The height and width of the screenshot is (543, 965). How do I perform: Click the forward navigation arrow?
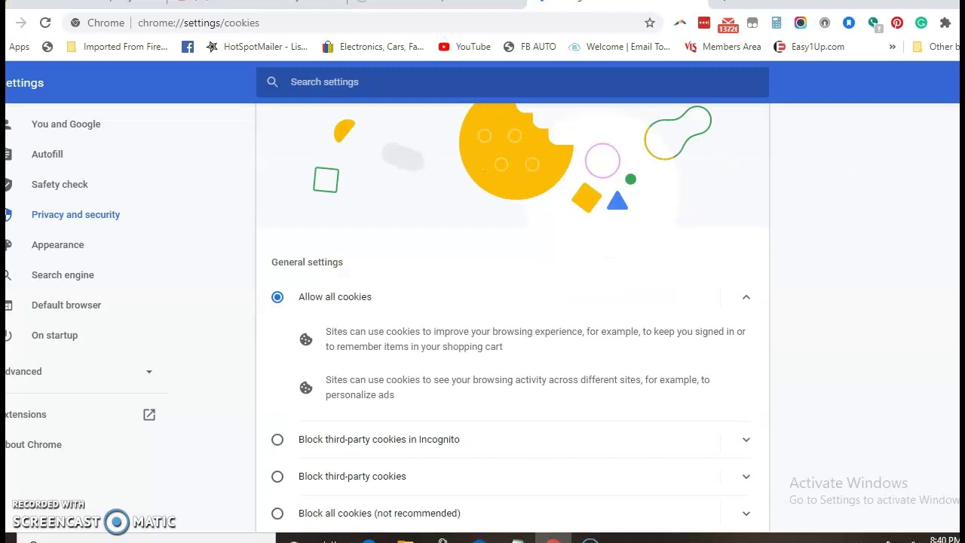pyautogui.click(x=20, y=23)
